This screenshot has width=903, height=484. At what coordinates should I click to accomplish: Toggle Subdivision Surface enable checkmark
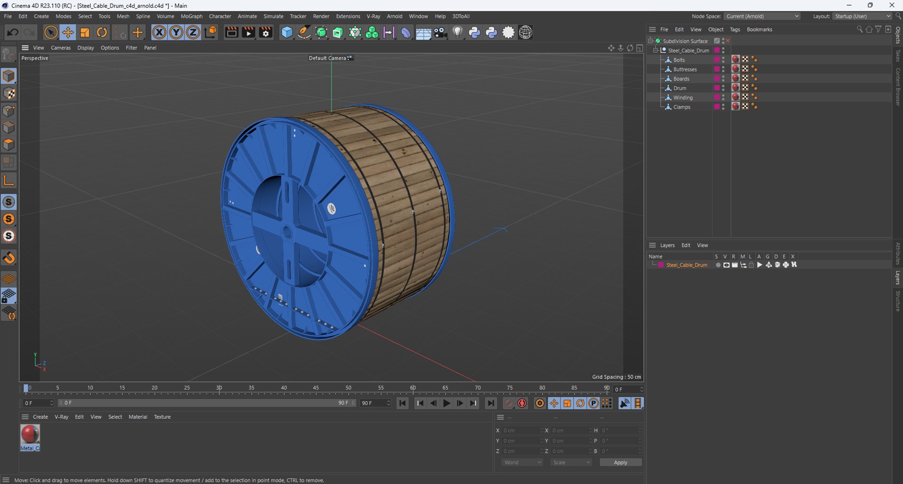(x=728, y=41)
